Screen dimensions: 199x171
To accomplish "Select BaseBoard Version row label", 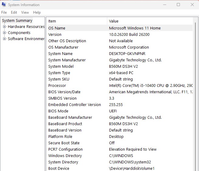I will (65, 130).
